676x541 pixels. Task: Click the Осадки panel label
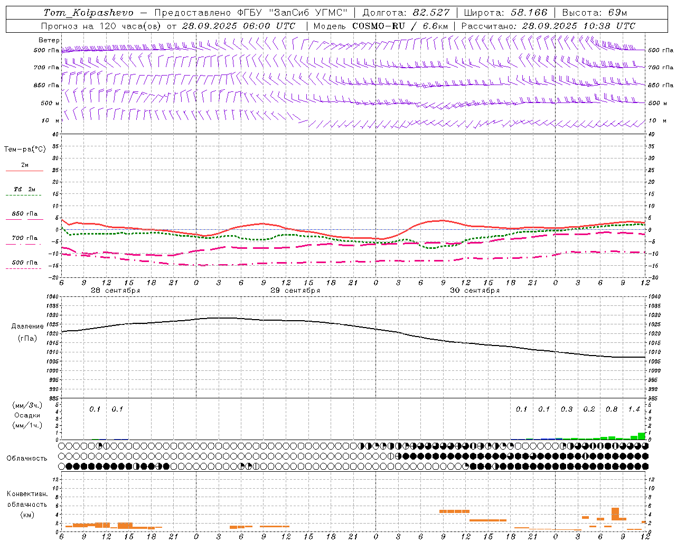(27, 415)
